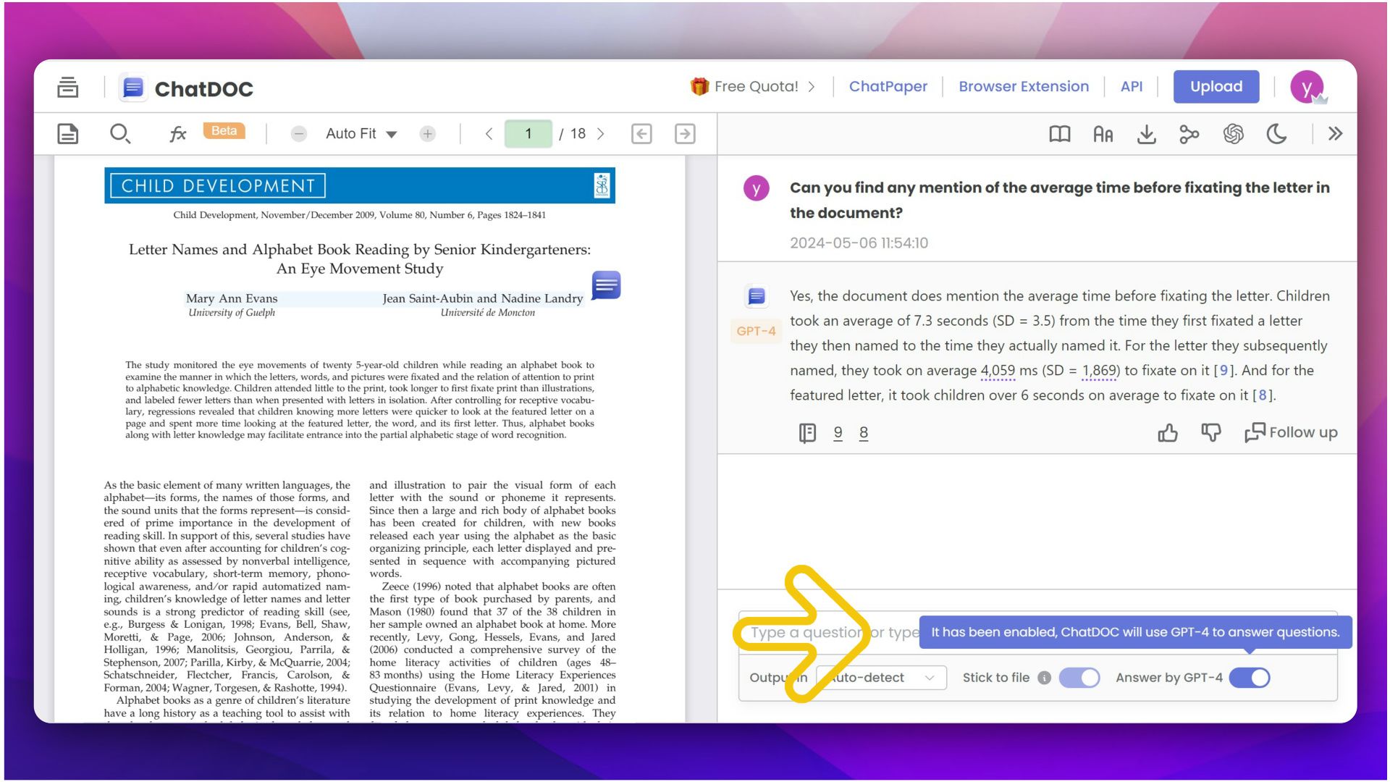The width and height of the screenshot is (1390, 782).
Task: Collapse the chat panel with double chevron
Action: [x=1335, y=134]
